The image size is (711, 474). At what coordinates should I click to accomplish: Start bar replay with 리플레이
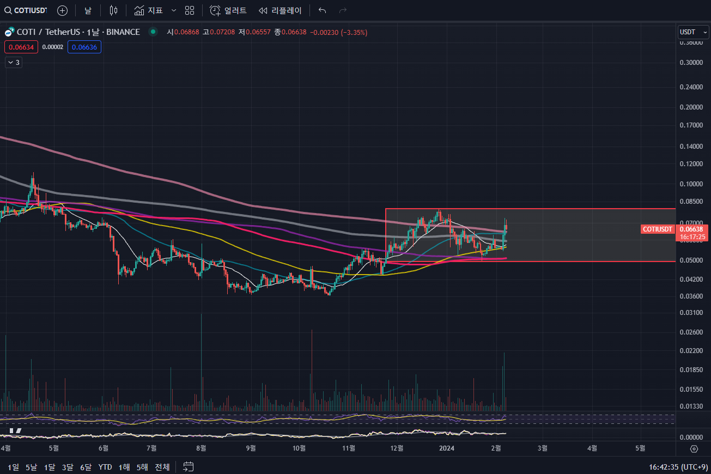(280, 10)
